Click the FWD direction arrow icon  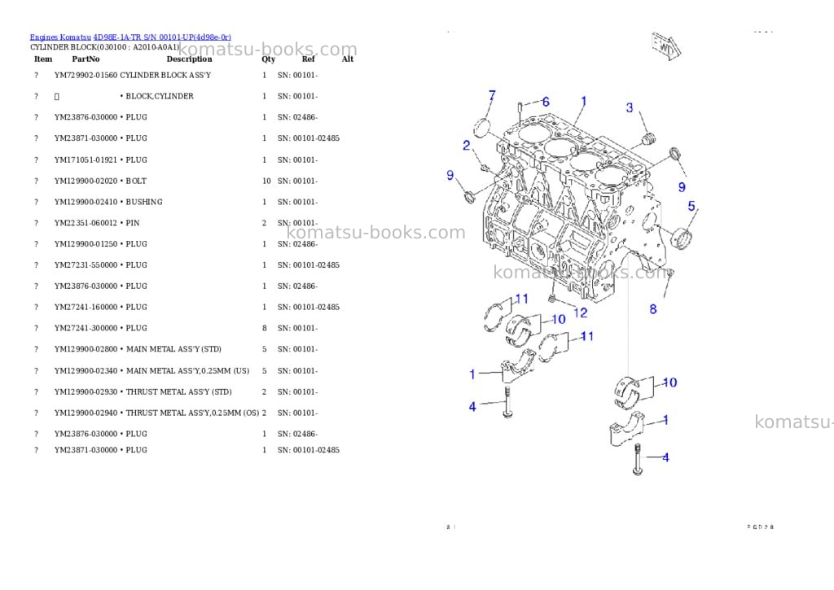tap(666, 46)
